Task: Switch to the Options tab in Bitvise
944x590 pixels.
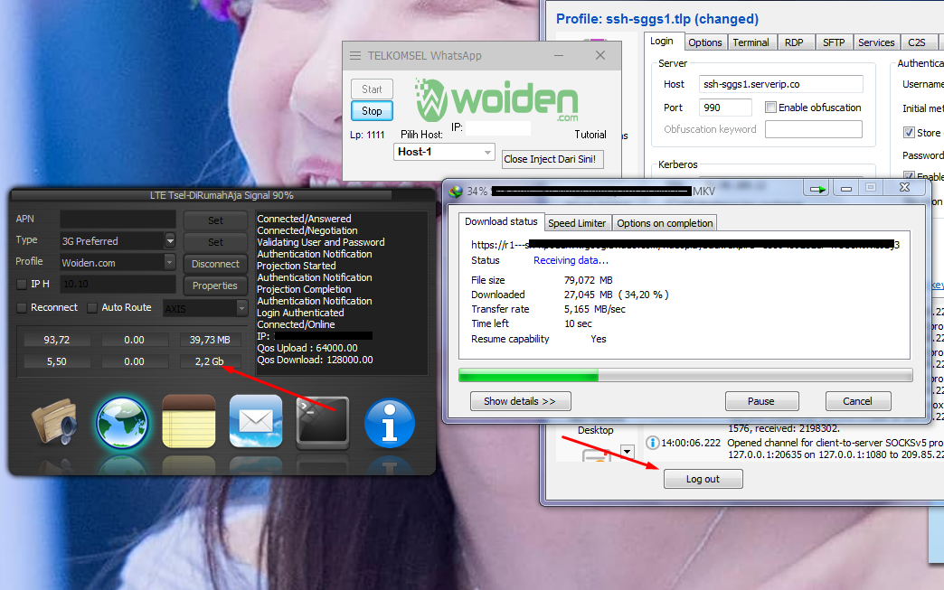Action: (x=705, y=42)
